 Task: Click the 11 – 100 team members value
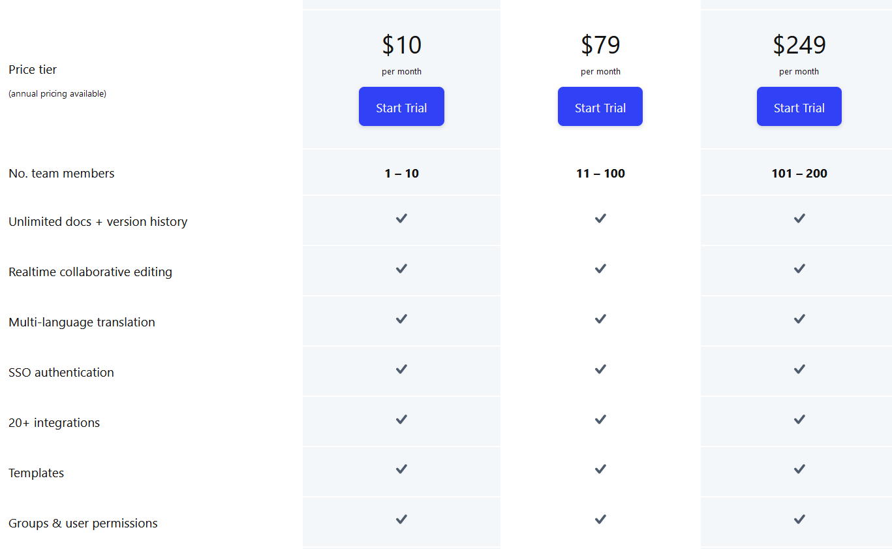(600, 173)
